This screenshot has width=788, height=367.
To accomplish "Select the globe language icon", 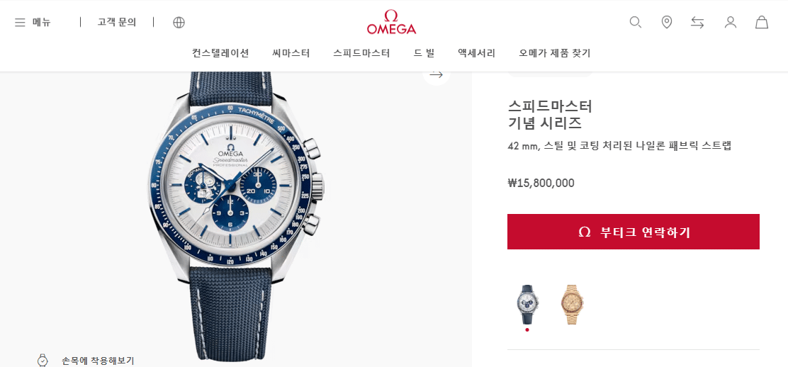I will tap(179, 22).
